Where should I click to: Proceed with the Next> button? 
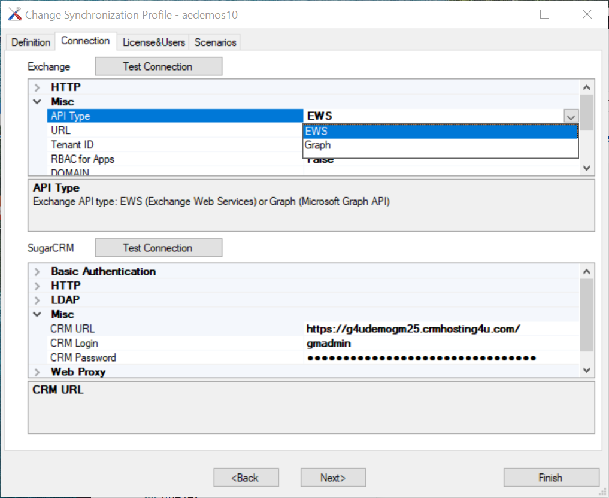point(333,478)
